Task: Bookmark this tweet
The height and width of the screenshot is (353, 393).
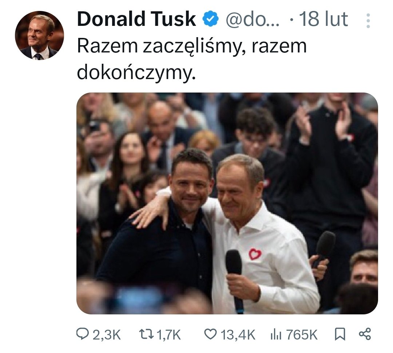Action: point(340,335)
